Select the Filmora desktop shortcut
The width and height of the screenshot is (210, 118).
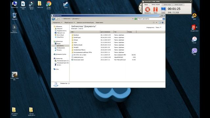pyautogui.click(x=31, y=5)
